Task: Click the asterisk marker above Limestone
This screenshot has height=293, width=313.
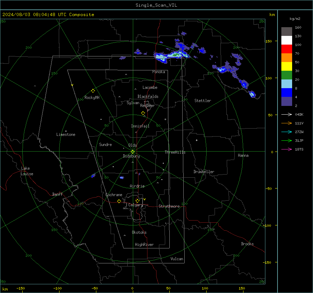Action: (66, 131)
